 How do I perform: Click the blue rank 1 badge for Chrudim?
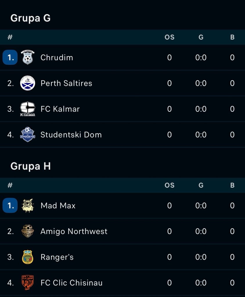click(10, 57)
